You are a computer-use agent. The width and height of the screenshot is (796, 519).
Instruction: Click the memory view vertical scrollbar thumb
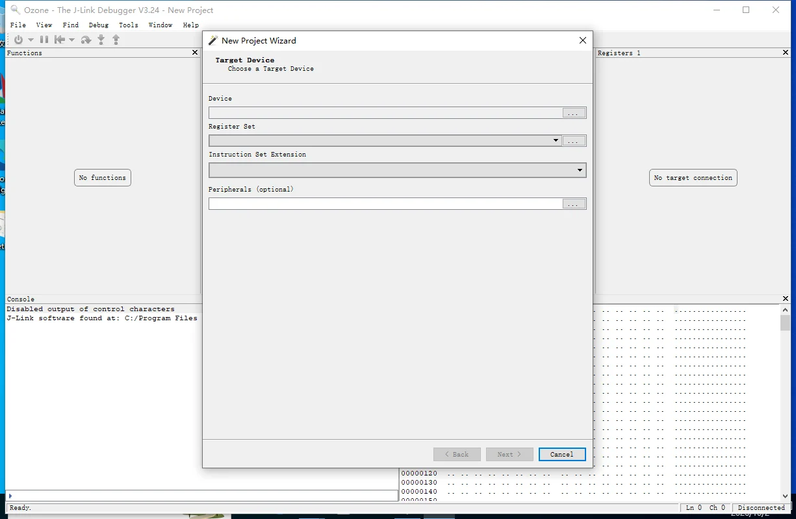click(x=785, y=323)
